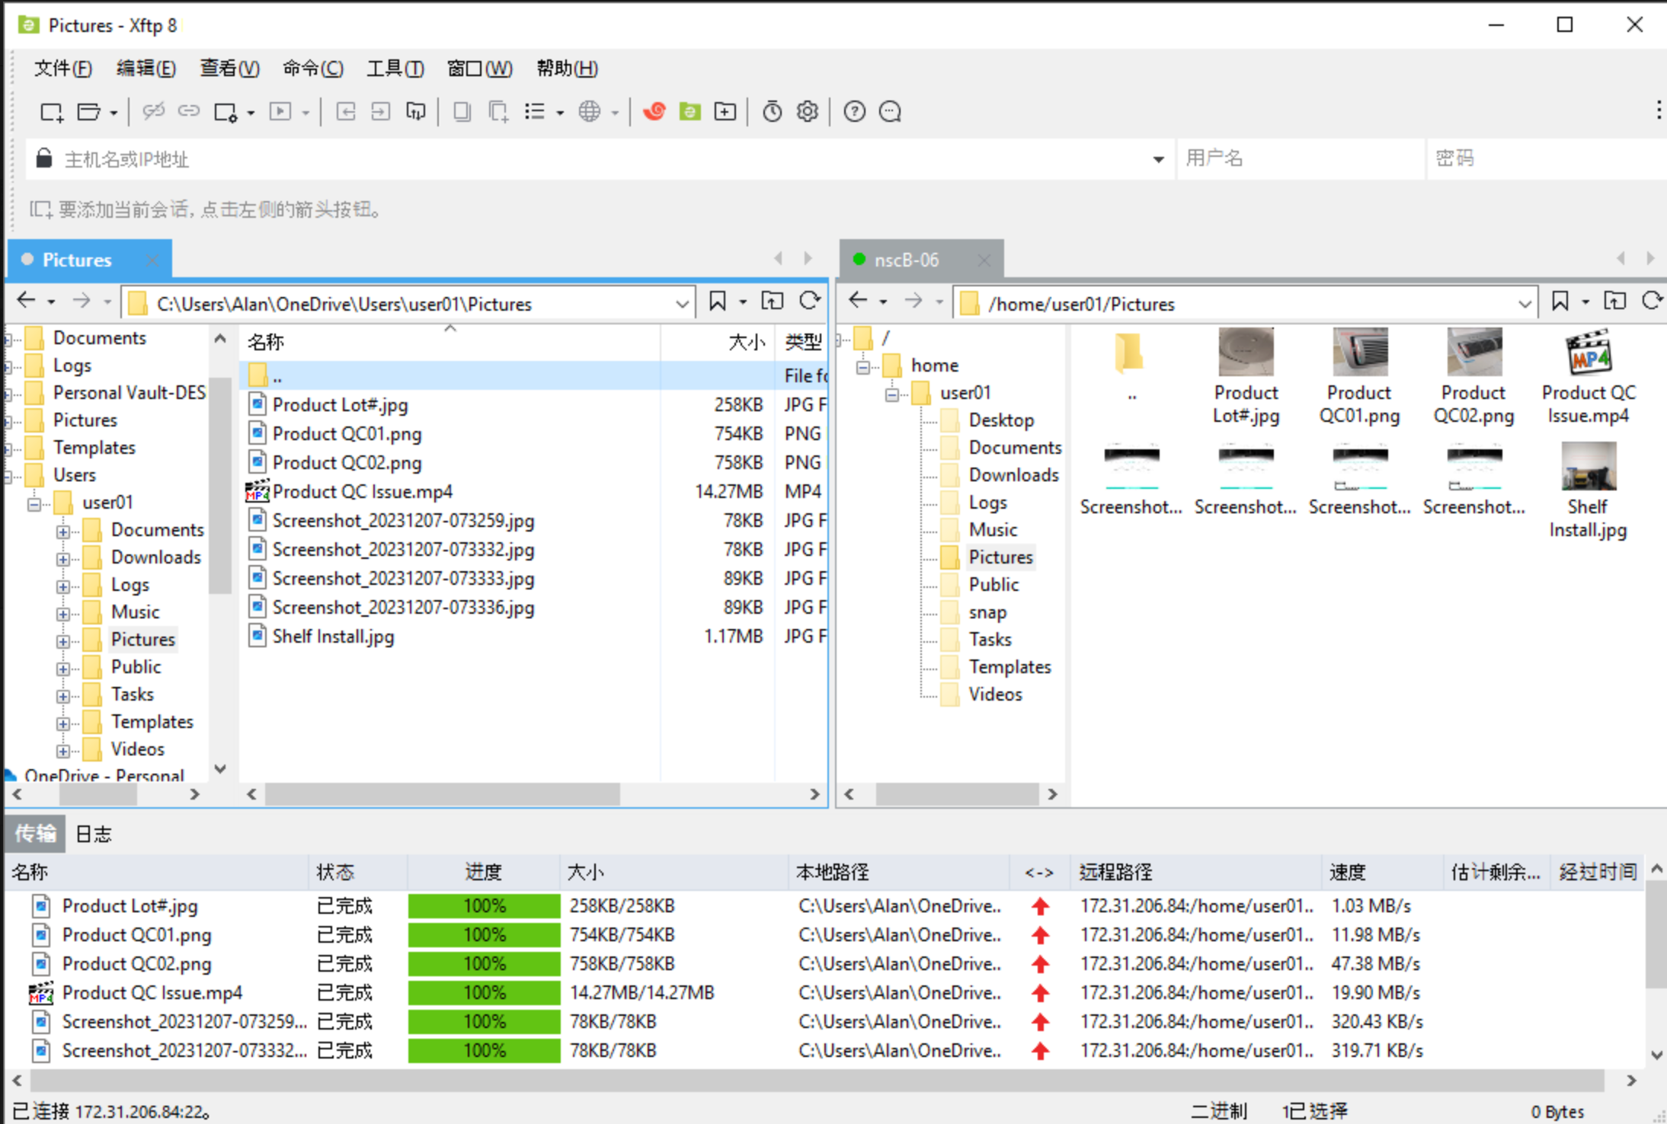Click the new folder toolbar icon
This screenshot has height=1124, width=1667.
(x=725, y=112)
